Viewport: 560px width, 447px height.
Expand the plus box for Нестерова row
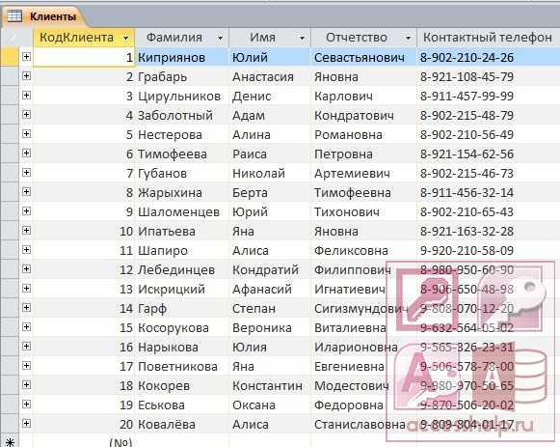(26, 134)
